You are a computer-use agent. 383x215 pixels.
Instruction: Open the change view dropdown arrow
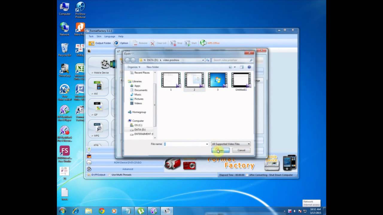tap(235, 67)
